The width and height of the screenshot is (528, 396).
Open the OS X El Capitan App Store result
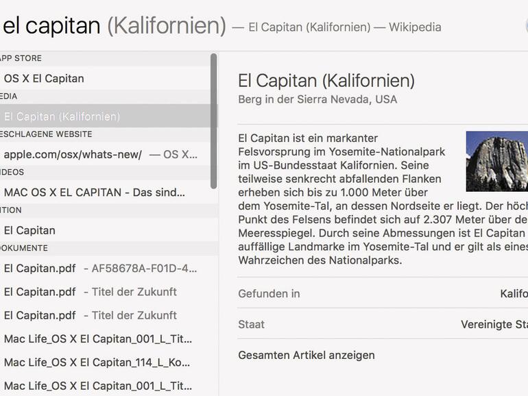(x=44, y=78)
